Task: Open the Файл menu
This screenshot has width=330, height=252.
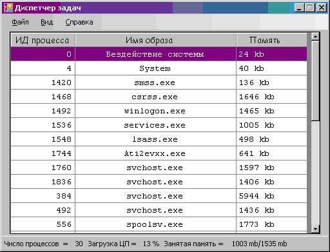Action: pyautogui.click(x=20, y=22)
